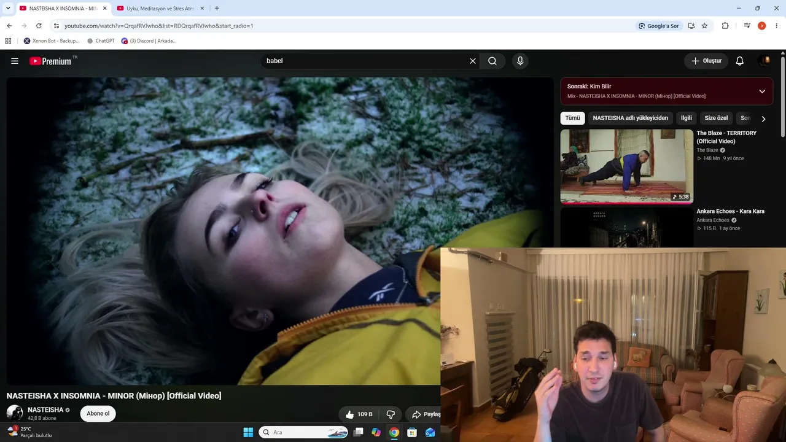Screen dimensions: 786x442
Task: Go back to previous page
Action: [x=9, y=26]
